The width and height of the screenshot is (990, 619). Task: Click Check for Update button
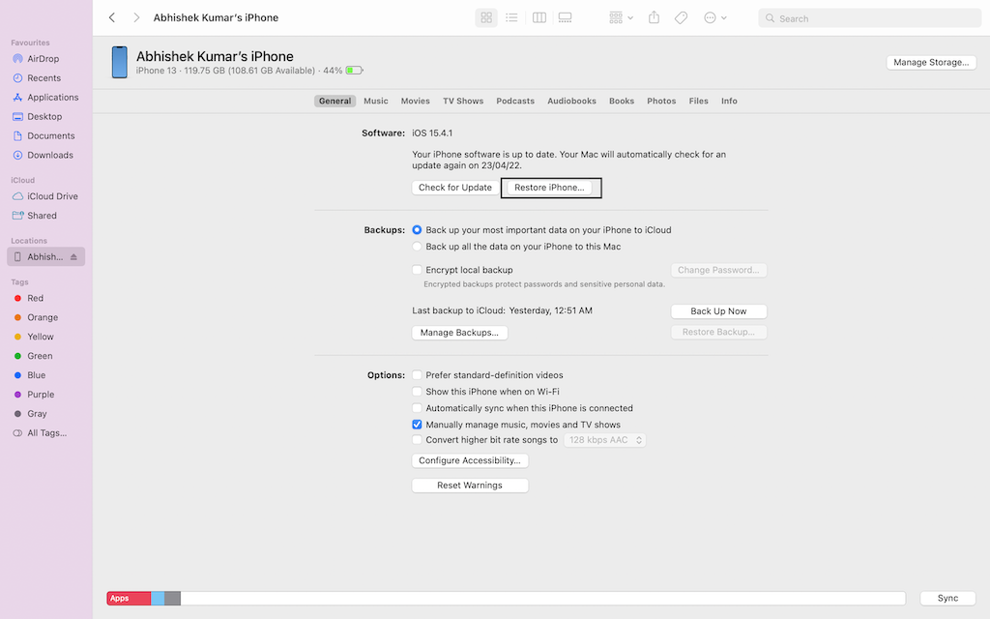point(455,188)
